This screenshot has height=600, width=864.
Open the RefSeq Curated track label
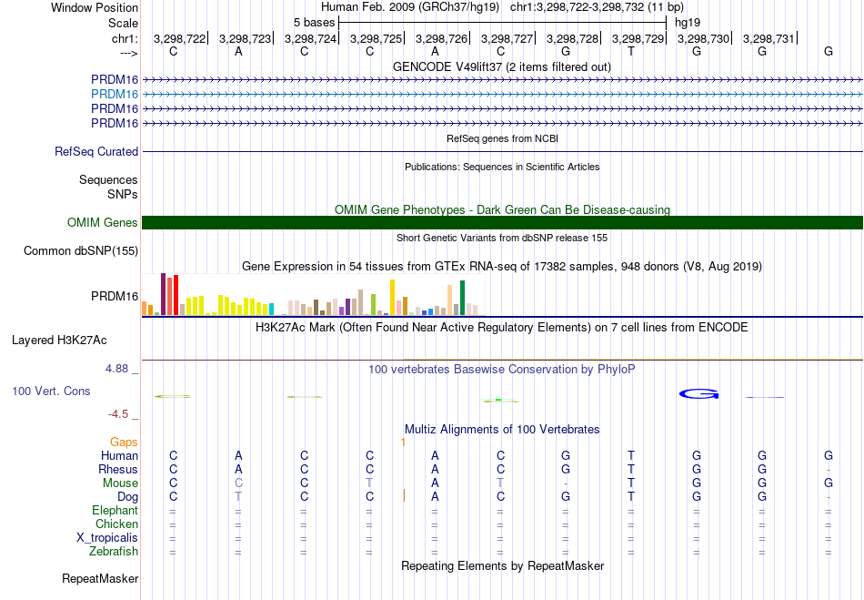click(x=96, y=152)
